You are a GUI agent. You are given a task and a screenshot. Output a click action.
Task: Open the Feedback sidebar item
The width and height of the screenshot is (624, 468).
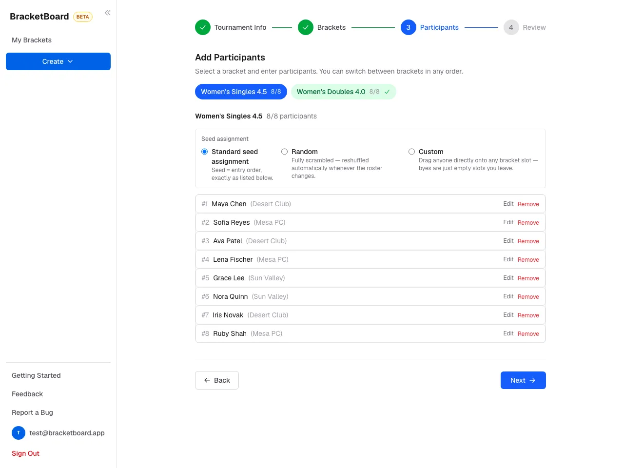pos(27,394)
